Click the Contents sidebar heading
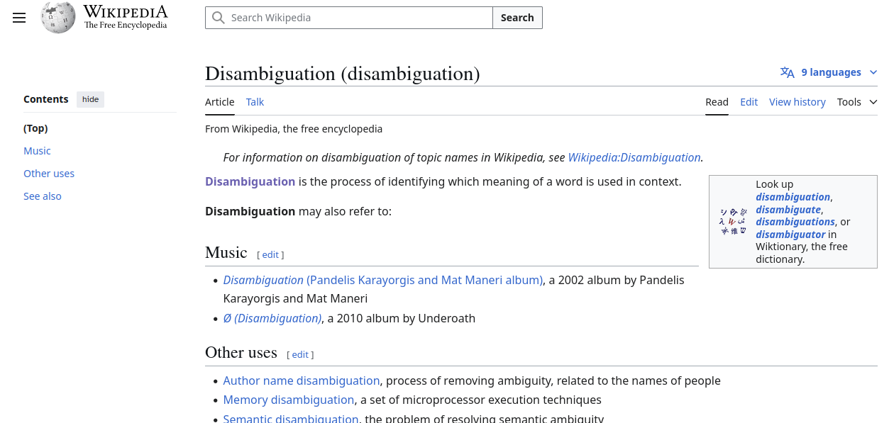The image size is (889, 423). tap(46, 99)
